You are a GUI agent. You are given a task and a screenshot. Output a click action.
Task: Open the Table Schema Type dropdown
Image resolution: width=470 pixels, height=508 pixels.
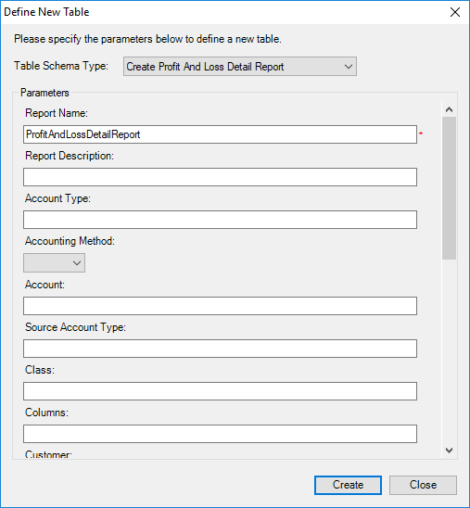click(x=240, y=67)
